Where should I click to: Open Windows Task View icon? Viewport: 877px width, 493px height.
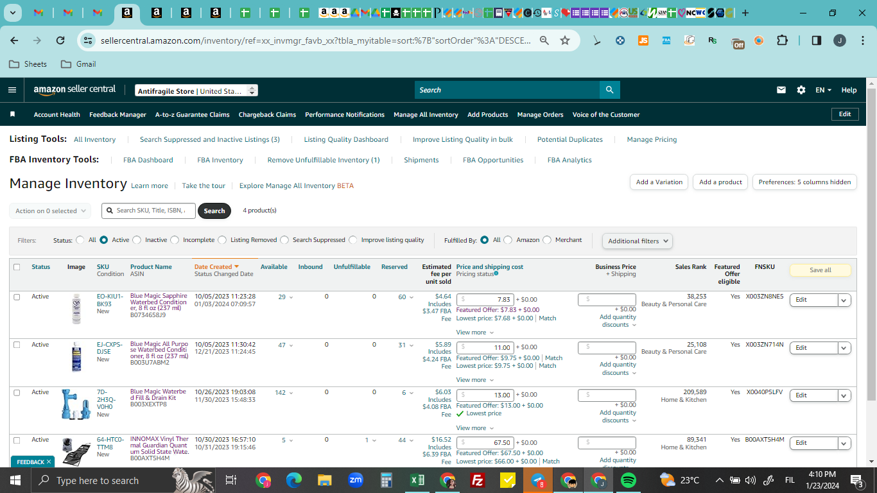231,480
